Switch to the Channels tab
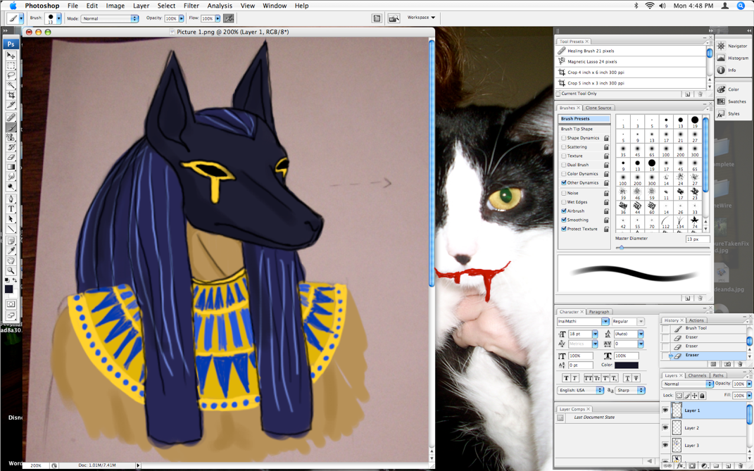This screenshot has width=754, height=471. click(697, 375)
